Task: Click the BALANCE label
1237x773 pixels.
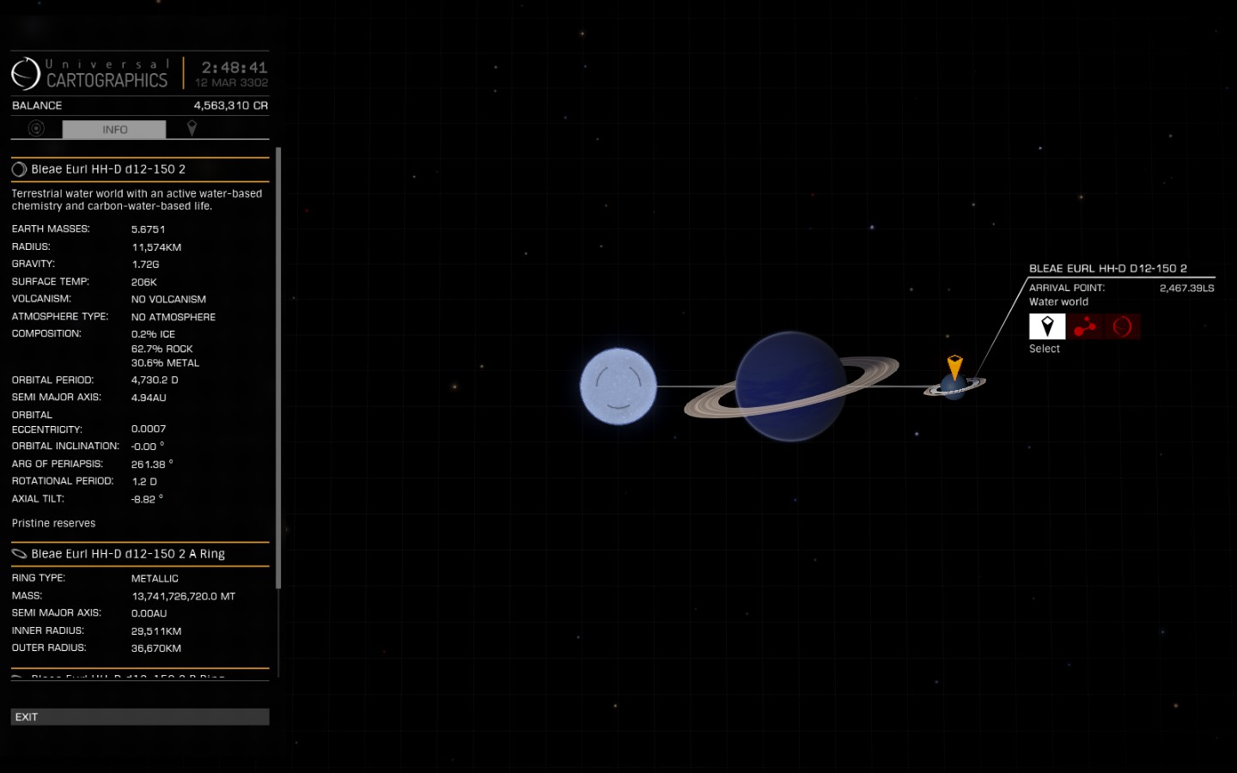Action: [37, 106]
